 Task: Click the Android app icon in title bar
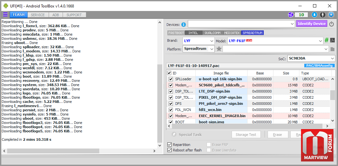pos(6,6)
